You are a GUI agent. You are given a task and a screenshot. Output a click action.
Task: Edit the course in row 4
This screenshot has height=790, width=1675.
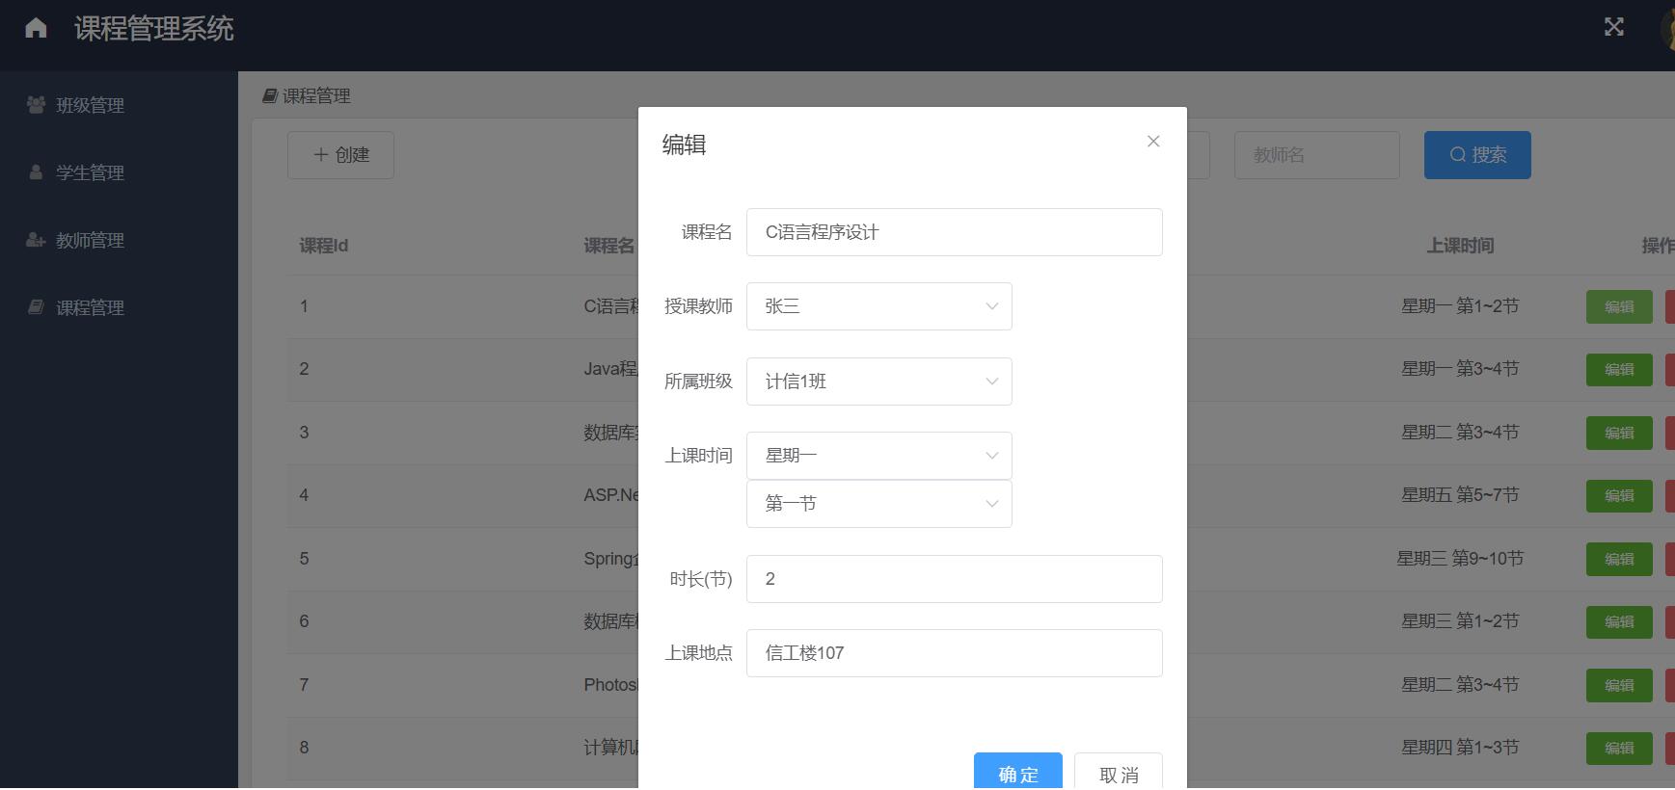(x=1618, y=496)
